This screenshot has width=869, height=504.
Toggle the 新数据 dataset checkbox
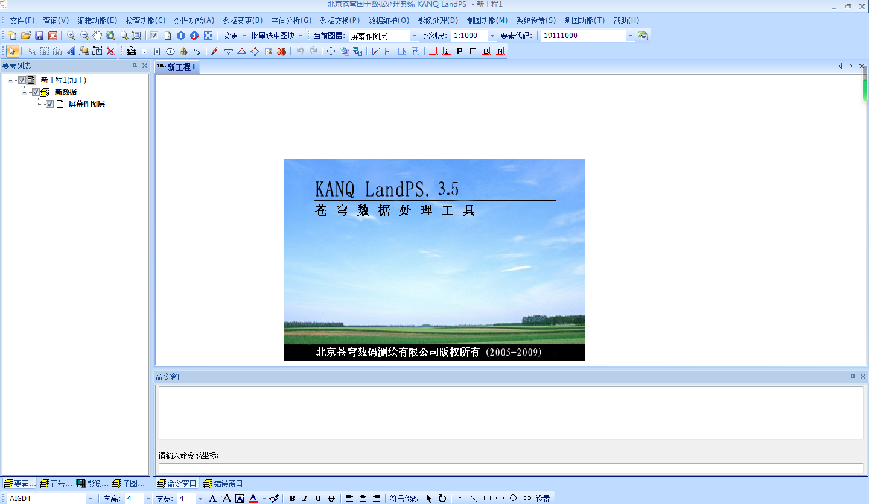click(36, 92)
